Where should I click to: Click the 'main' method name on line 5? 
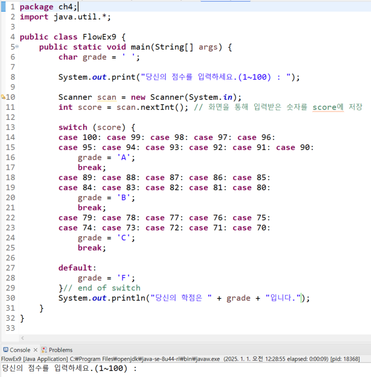(x=140, y=47)
